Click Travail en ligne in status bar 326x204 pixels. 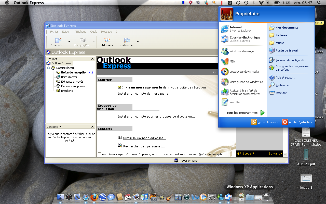tap(186, 161)
